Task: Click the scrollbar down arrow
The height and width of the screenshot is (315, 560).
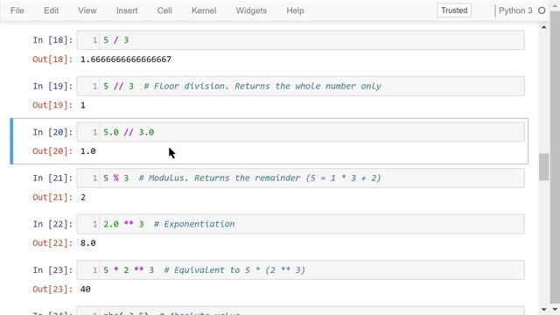Action: point(543,309)
